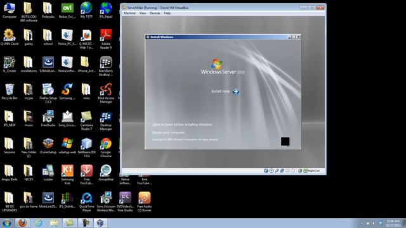406x228 pixels.
Task: Open the Devices menu in VirtualBox
Action: (155, 13)
